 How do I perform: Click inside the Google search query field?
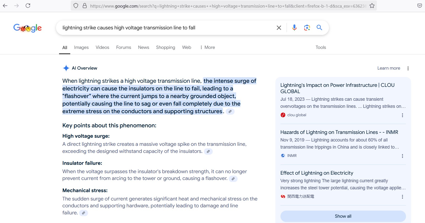coord(165,28)
